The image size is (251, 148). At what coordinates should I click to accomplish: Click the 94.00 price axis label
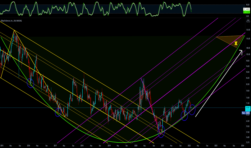click(x=248, y=66)
